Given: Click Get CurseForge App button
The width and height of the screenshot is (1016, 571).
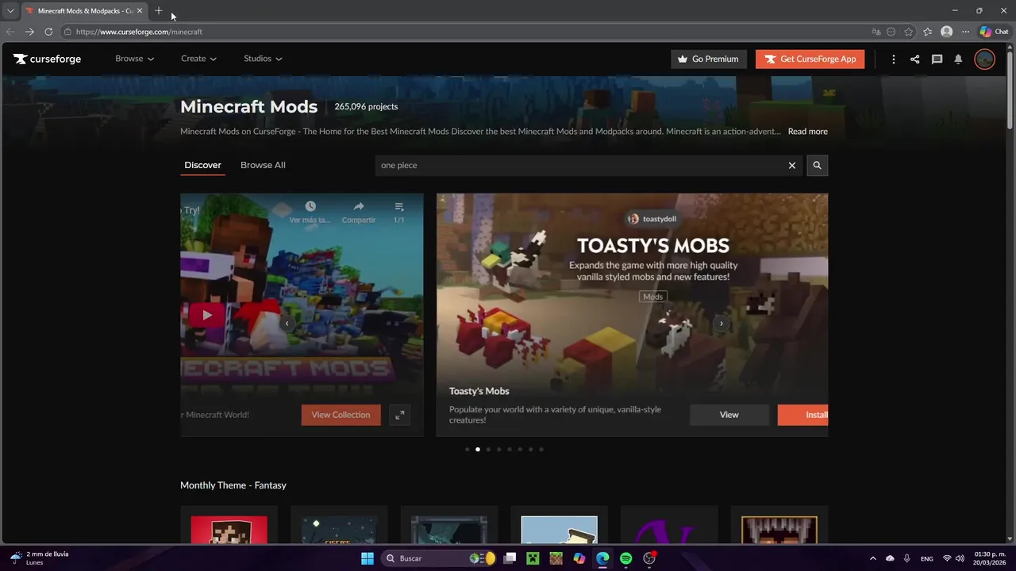Looking at the screenshot, I should 810,59.
